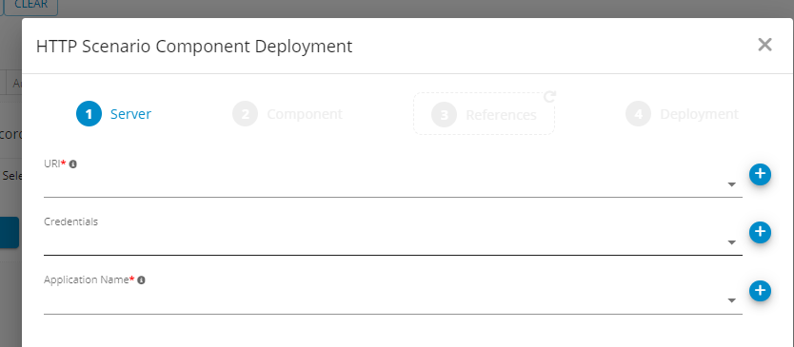The image size is (794, 347).
Task: Close the HTTP Scenario Component Deployment dialog
Action: [764, 45]
